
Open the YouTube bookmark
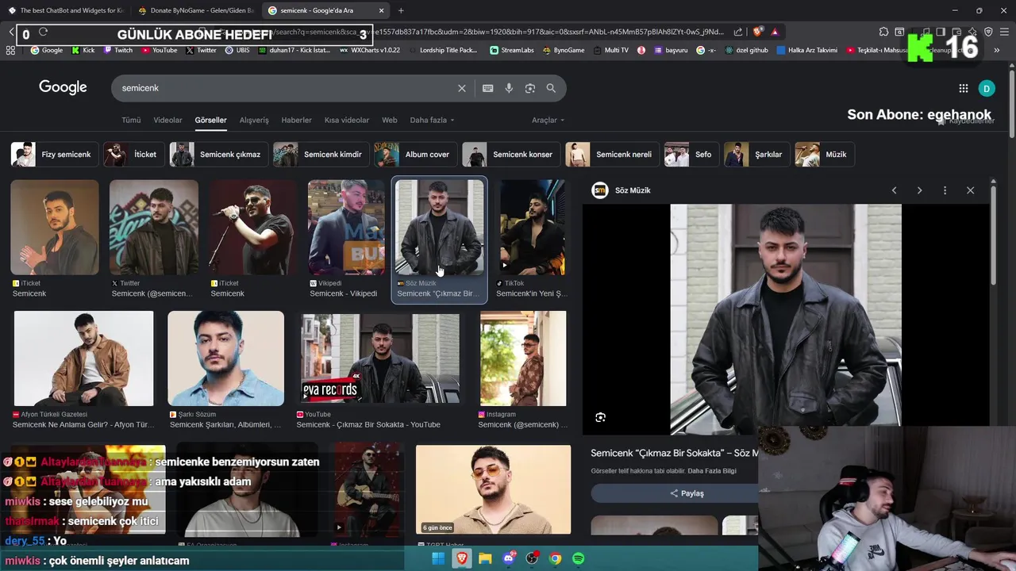click(x=160, y=50)
